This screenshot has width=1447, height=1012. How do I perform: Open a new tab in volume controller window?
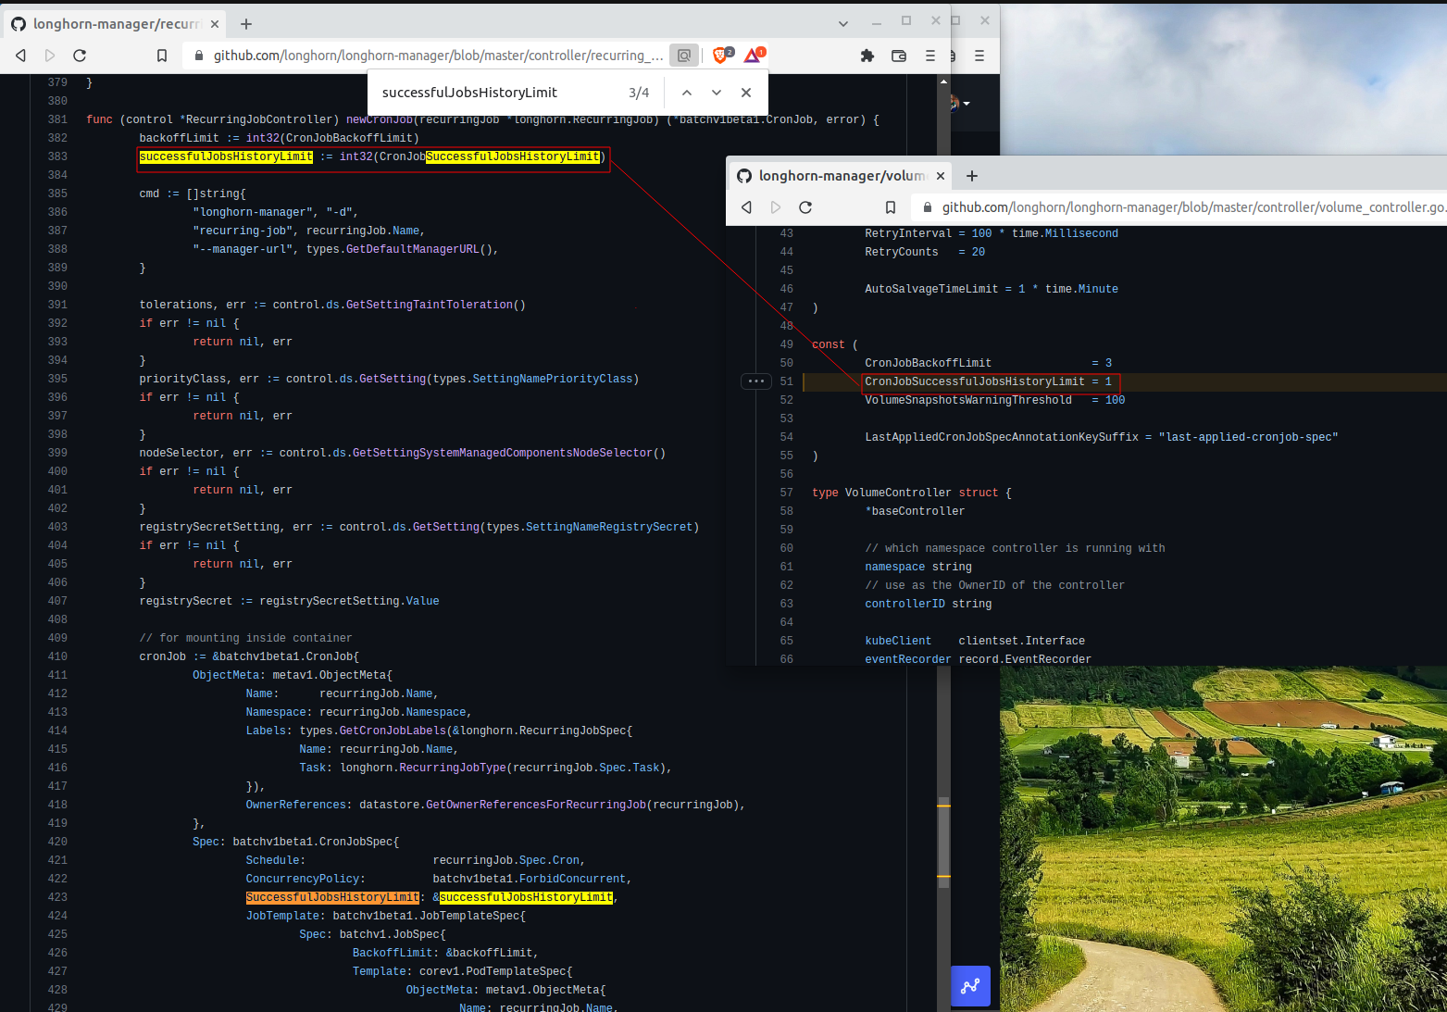(x=972, y=176)
